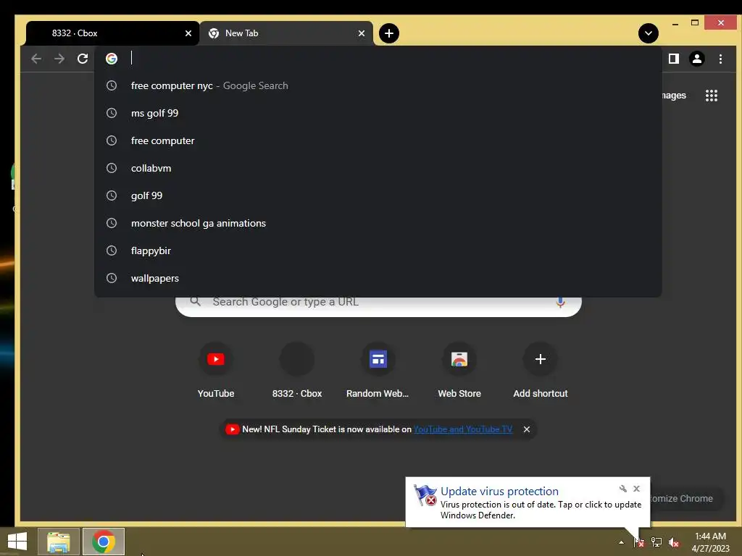Image resolution: width=742 pixels, height=556 pixels.
Task: Close the New Tab tab
Action: click(362, 33)
